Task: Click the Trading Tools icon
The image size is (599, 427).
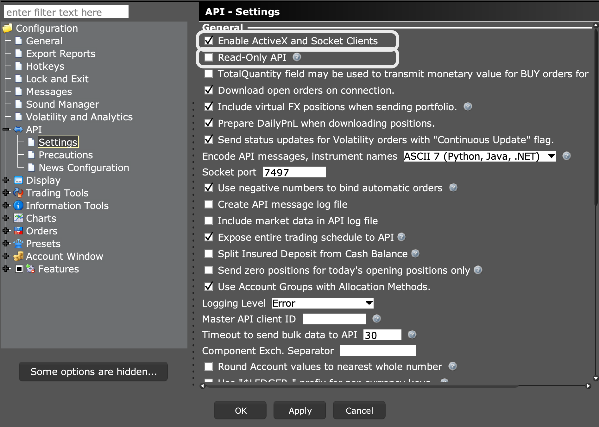Action: click(x=19, y=193)
